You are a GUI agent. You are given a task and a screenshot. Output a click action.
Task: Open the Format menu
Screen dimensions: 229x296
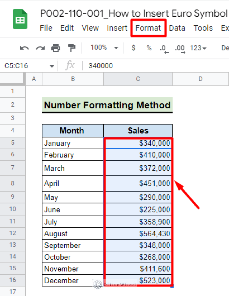148,28
